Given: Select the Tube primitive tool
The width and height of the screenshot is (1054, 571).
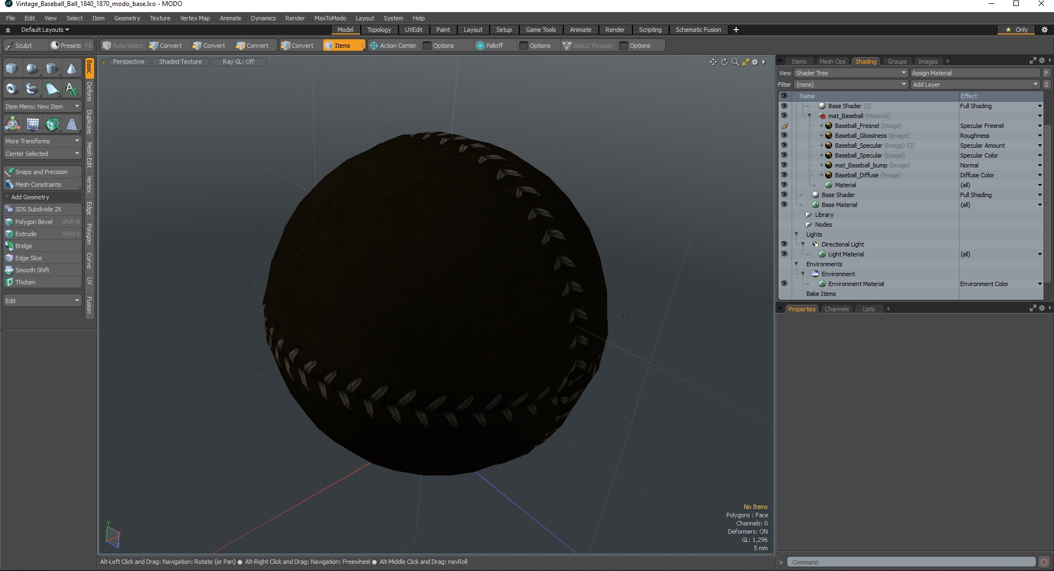Looking at the screenshot, I should [x=32, y=88].
